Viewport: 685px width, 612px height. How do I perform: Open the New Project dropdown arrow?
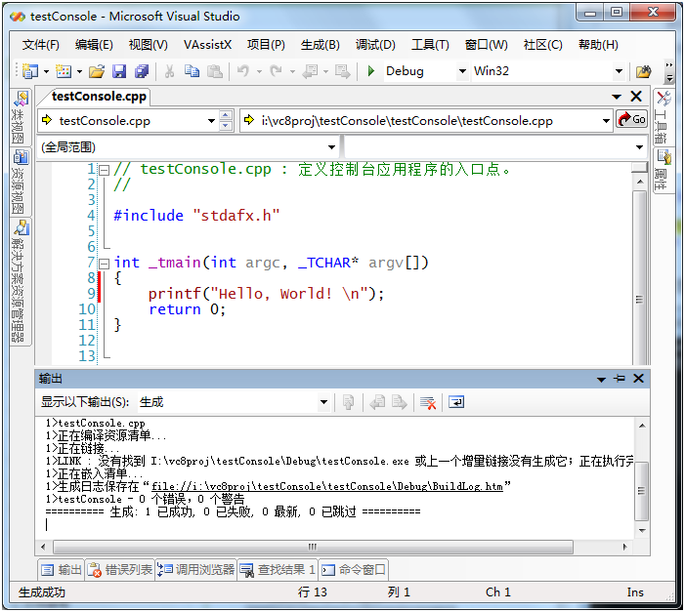(x=46, y=71)
